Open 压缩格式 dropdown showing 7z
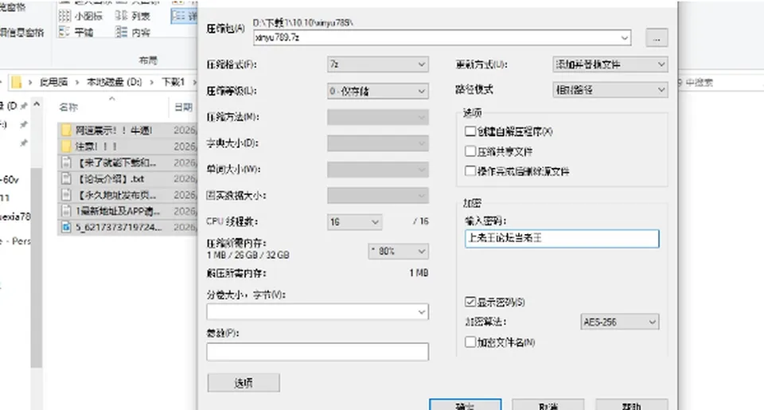 (x=377, y=64)
